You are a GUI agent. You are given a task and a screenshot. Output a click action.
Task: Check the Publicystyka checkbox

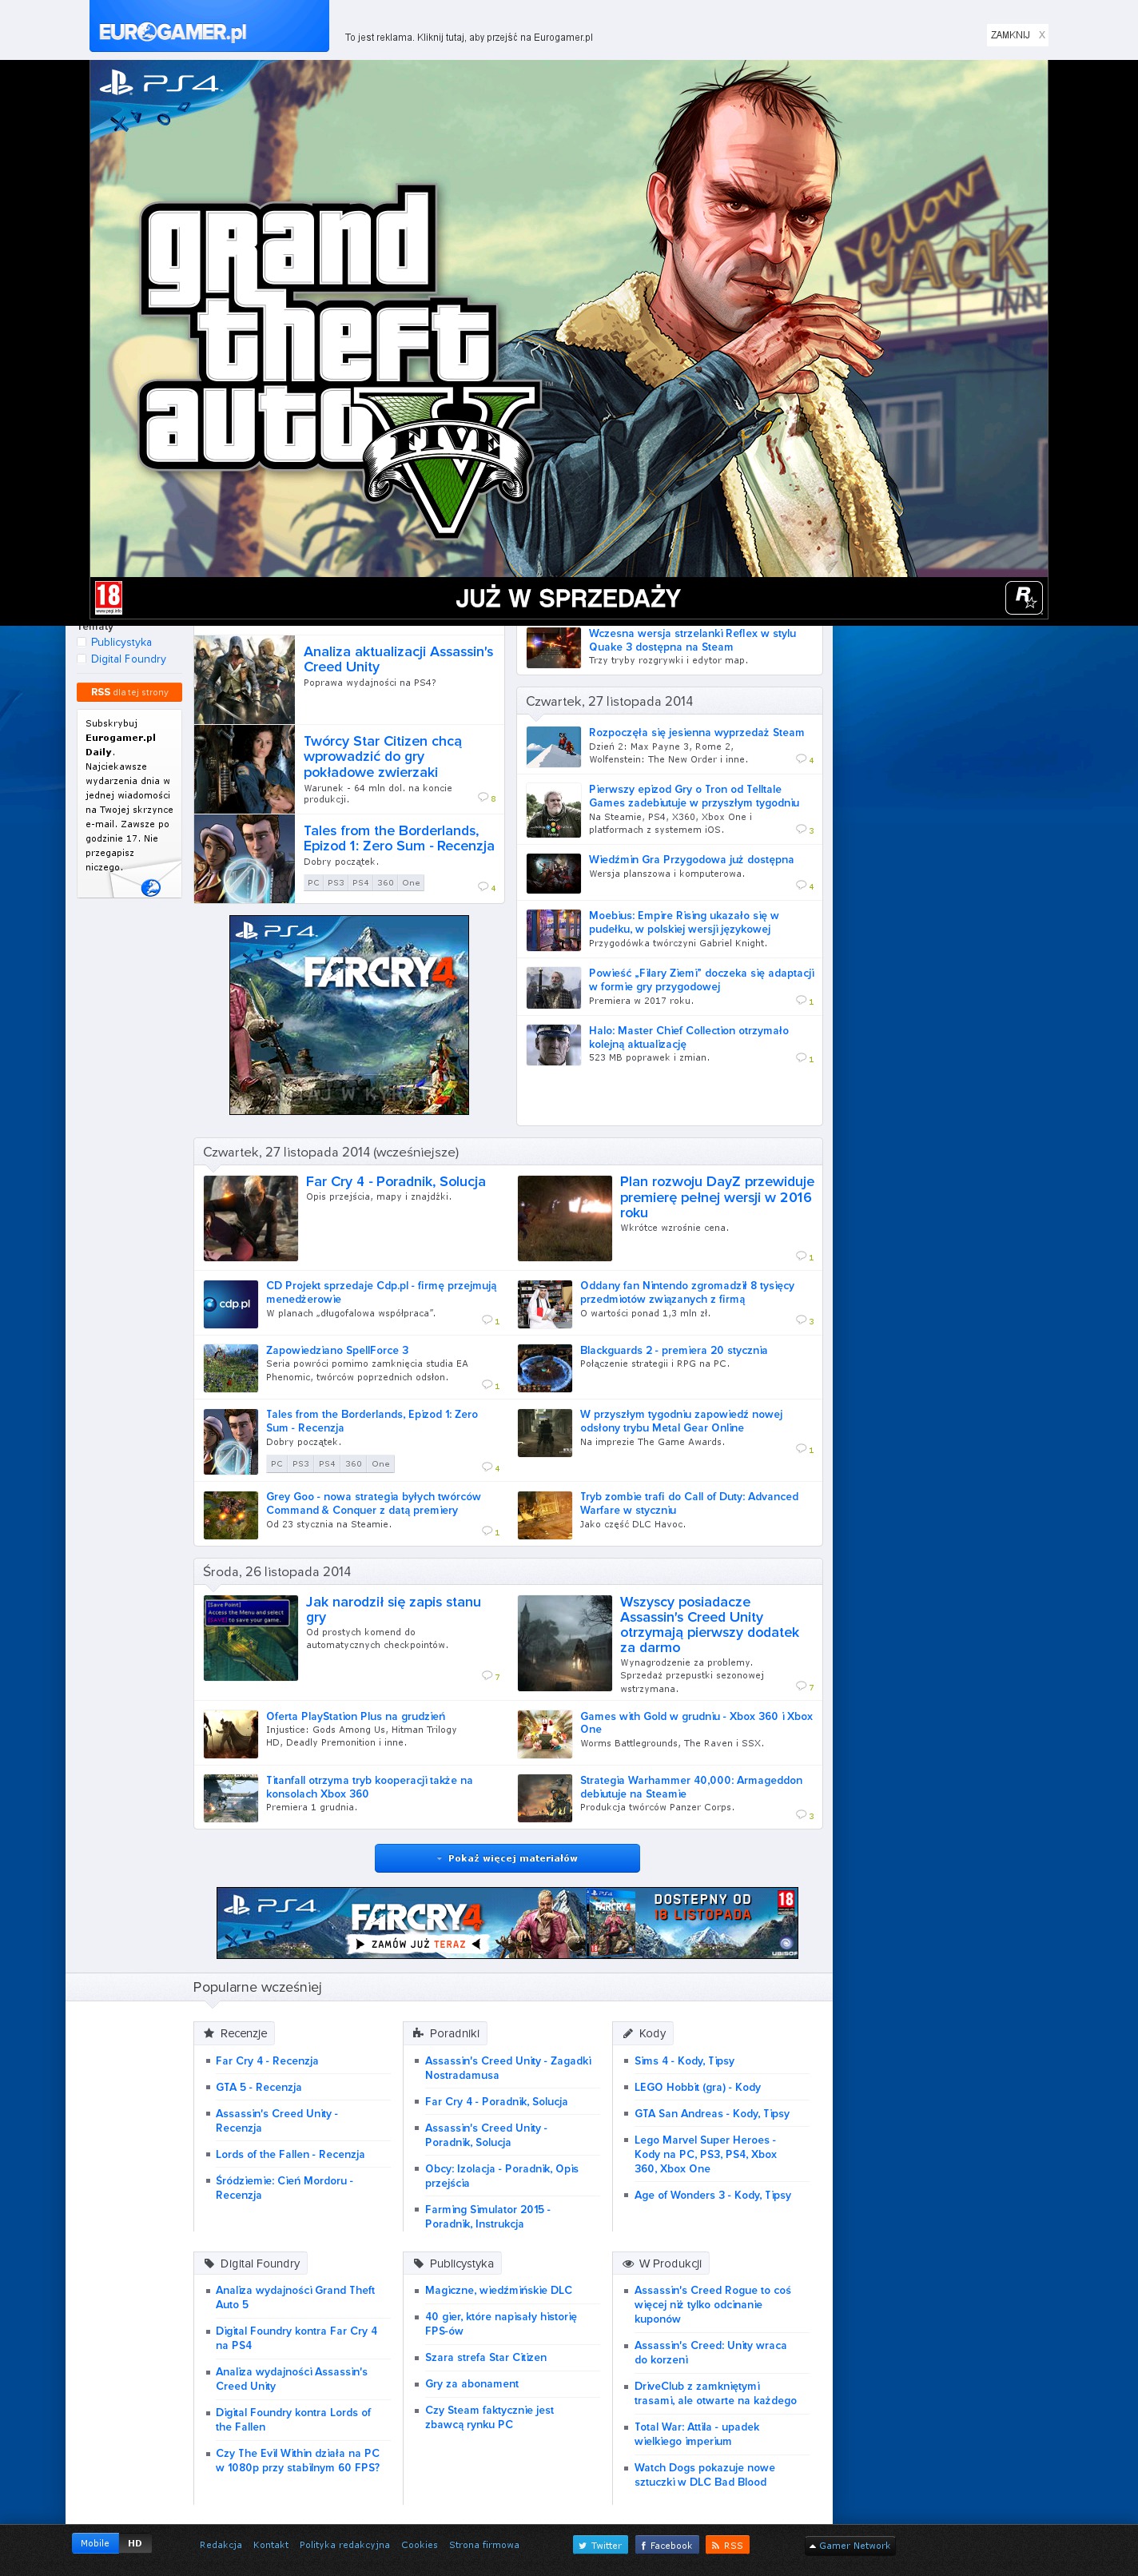82,642
